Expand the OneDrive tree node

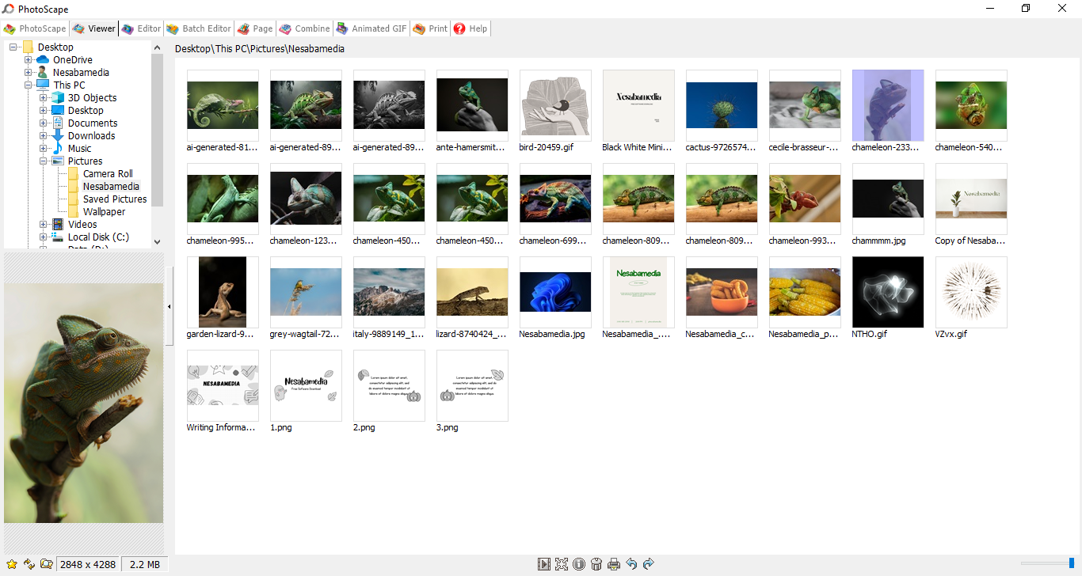coord(29,60)
